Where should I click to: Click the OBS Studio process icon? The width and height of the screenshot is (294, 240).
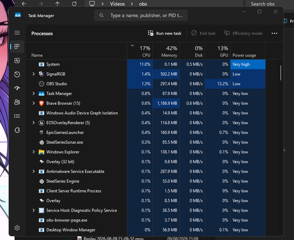(42, 84)
